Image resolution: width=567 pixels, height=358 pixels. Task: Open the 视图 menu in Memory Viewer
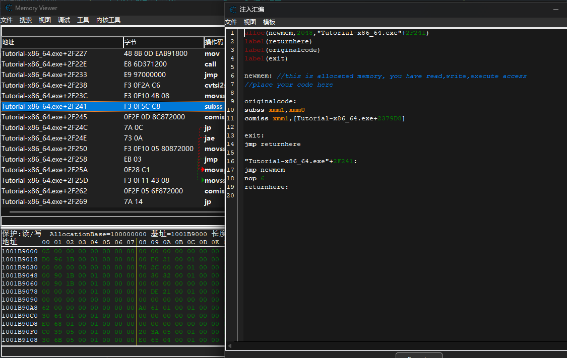pos(45,20)
